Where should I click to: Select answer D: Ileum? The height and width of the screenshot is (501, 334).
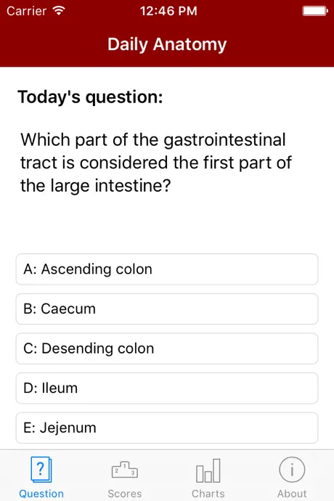coord(167,388)
